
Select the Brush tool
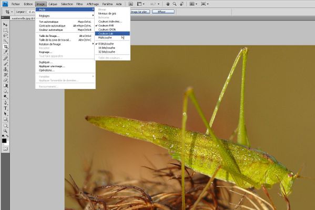coord(5,64)
